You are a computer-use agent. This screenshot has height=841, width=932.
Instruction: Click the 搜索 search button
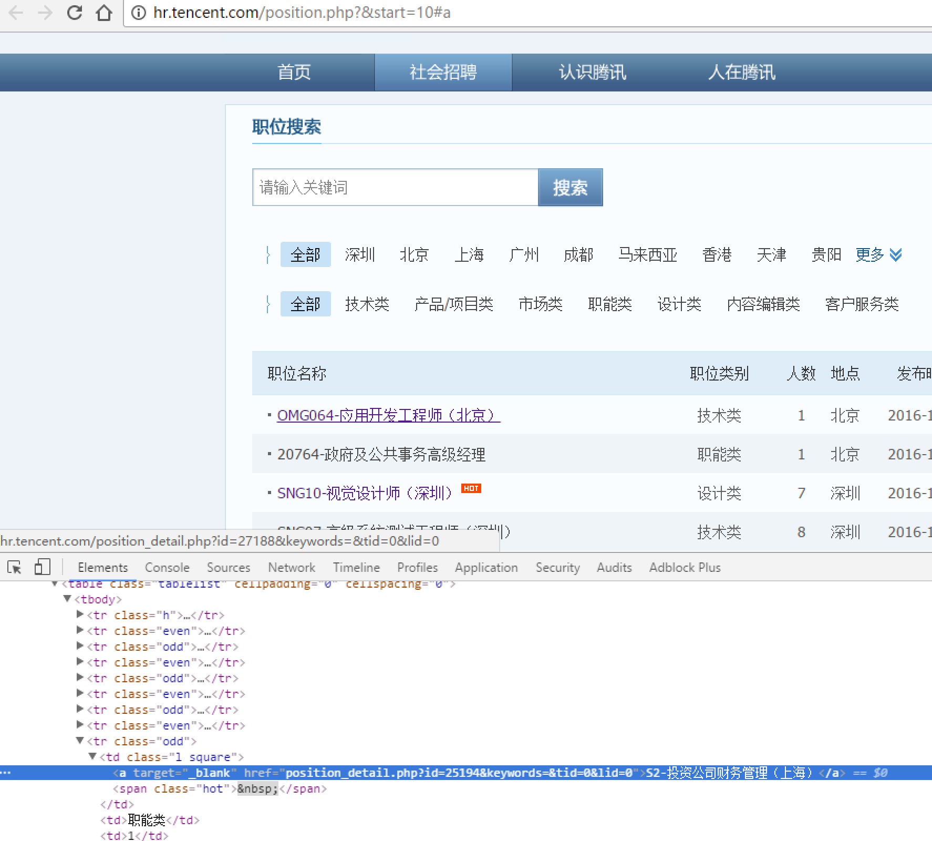[x=571, y=187]
